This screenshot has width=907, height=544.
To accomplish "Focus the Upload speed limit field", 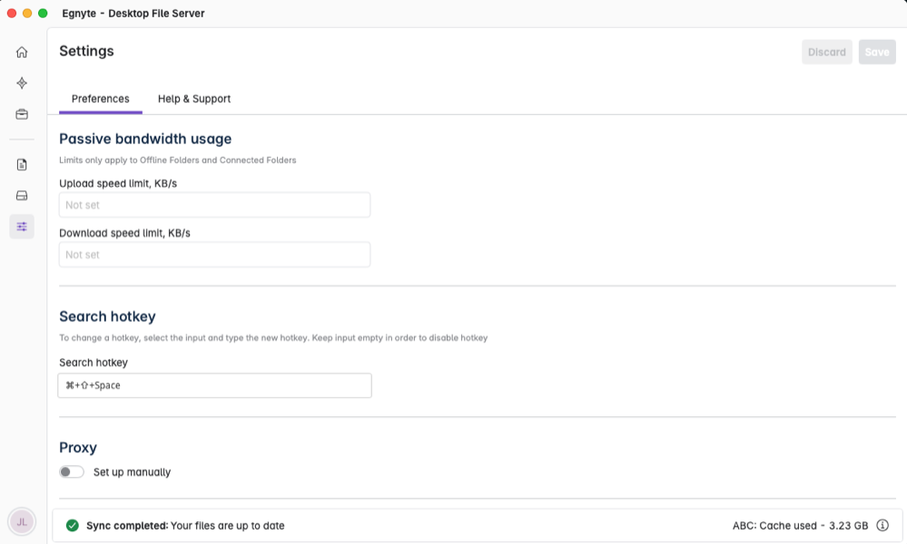I will (214, 205).
